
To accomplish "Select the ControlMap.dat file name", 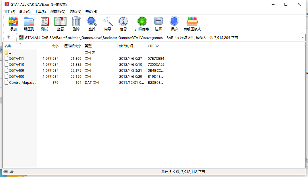I will pos(22,83).
